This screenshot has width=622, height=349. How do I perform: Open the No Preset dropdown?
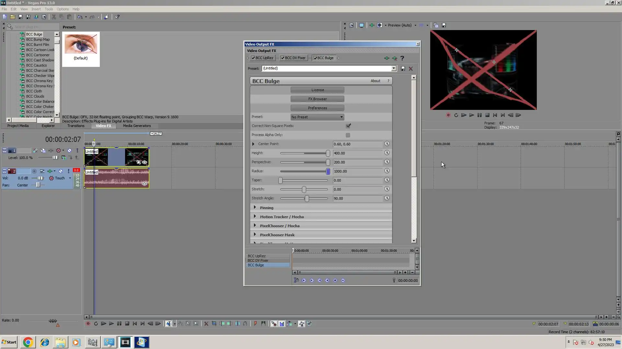(317, 117)
